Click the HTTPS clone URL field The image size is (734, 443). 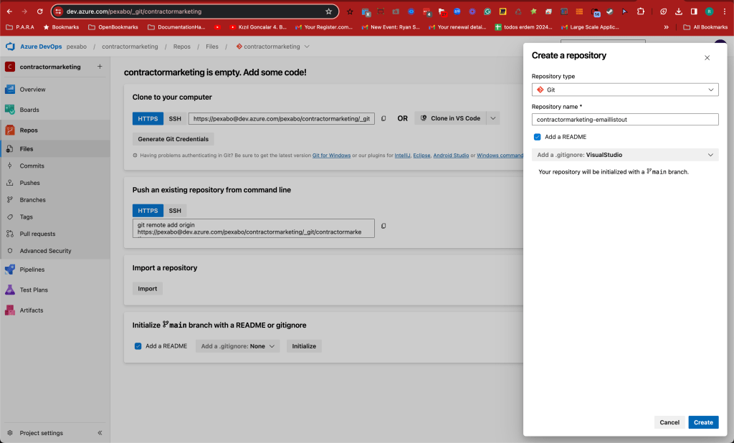click(x=281, y=118)
